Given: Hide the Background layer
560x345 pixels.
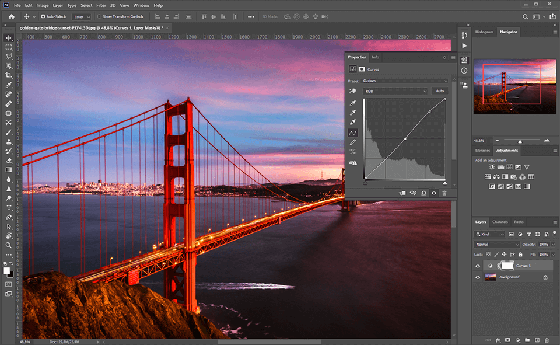Looking at the screenshot, I should coord(477,277).
